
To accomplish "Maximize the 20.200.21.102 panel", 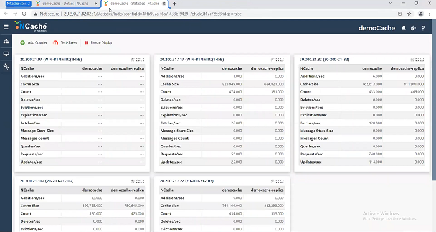I will 143,181.
